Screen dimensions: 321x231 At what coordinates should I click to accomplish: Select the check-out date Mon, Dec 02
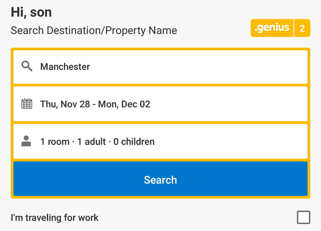[124, 104]
